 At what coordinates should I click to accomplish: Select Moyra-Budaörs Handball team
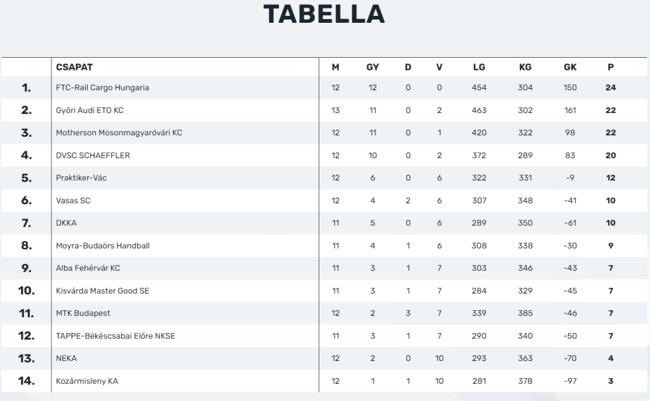[x=103, y=246]
